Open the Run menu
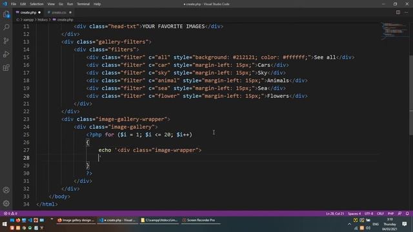Screen dimensions: 413x232 click(x=70, y=4)
